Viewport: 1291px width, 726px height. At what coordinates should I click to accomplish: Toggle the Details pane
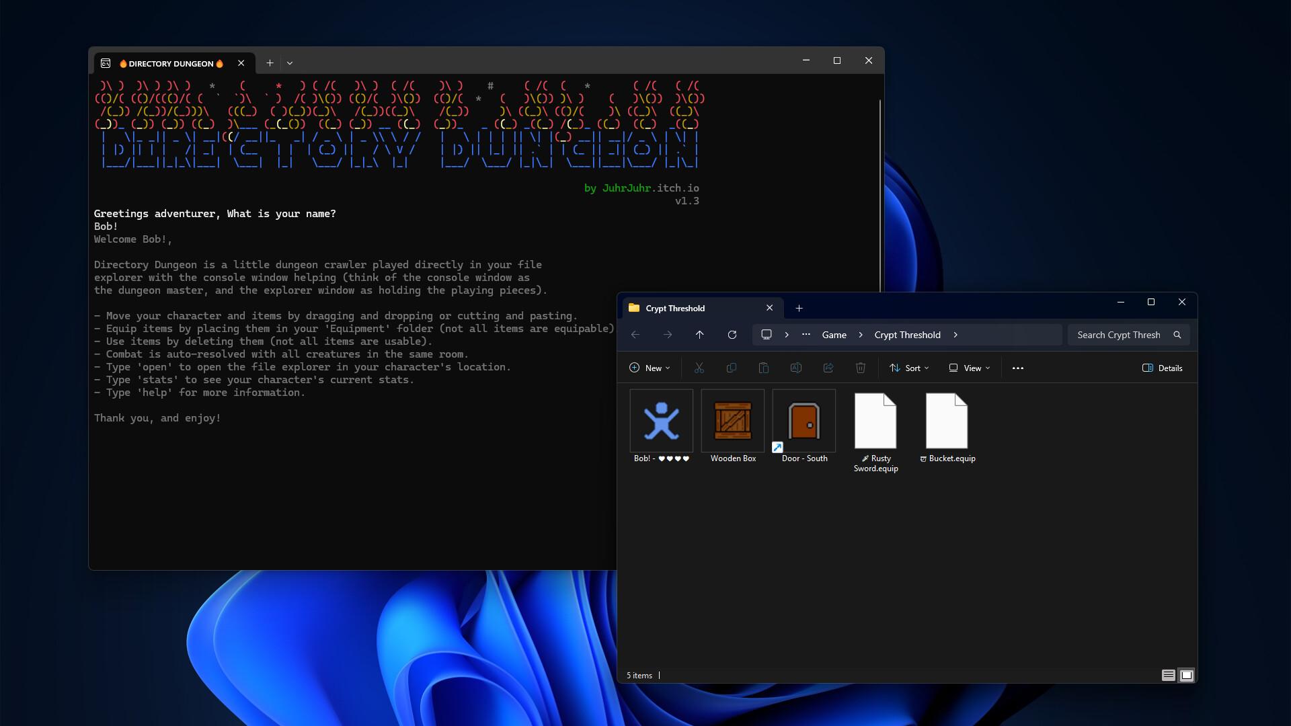coord(1162,368)
